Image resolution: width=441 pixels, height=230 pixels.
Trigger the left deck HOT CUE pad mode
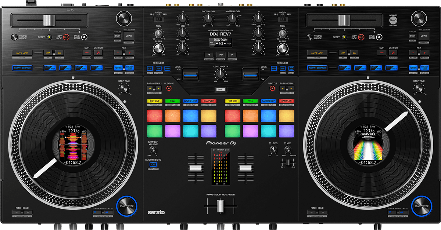click(155, 100)
